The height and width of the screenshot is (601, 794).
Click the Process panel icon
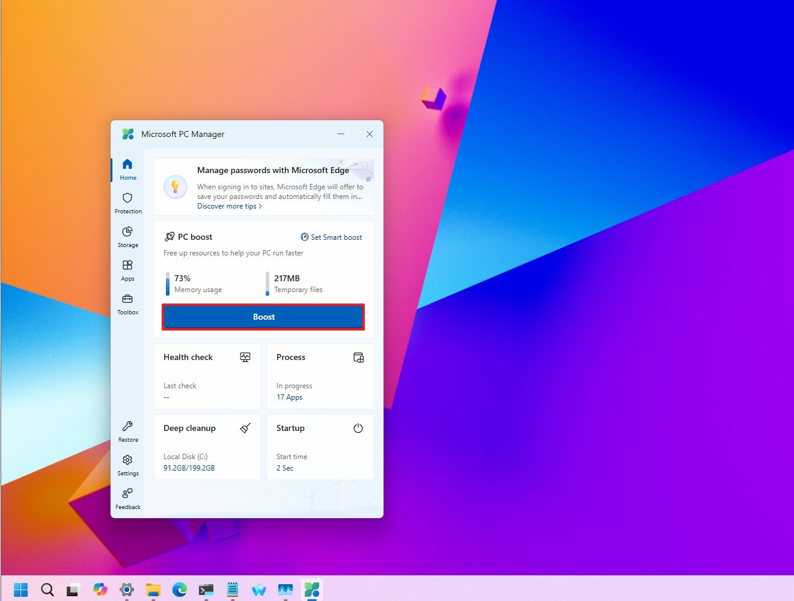click(358, 357)
